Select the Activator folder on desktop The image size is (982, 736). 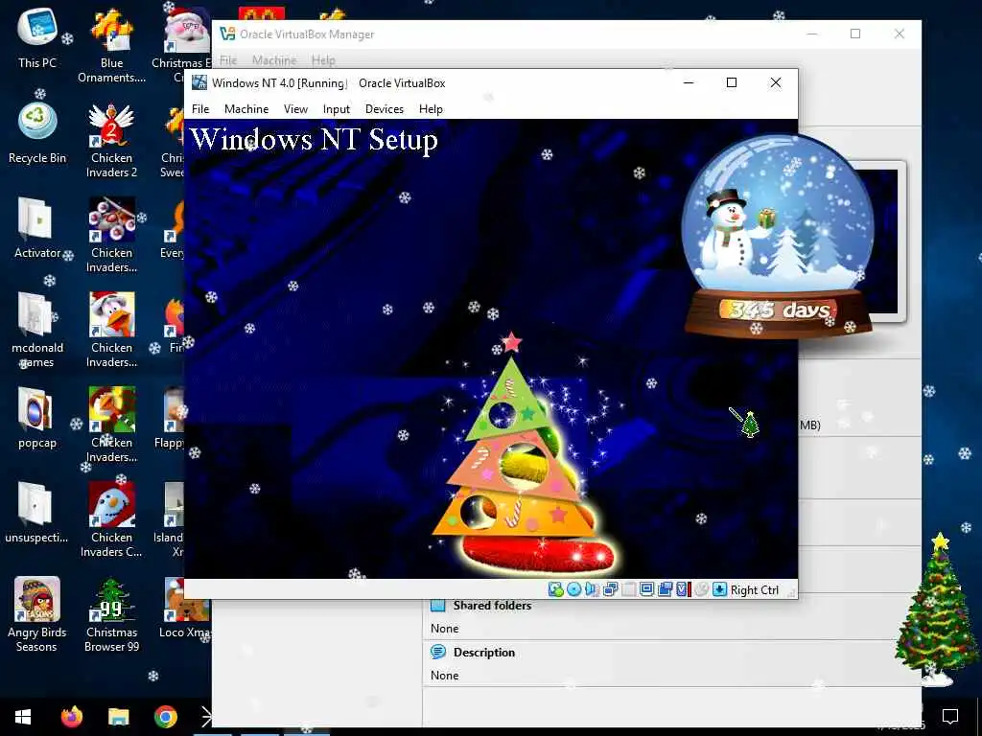37,228
